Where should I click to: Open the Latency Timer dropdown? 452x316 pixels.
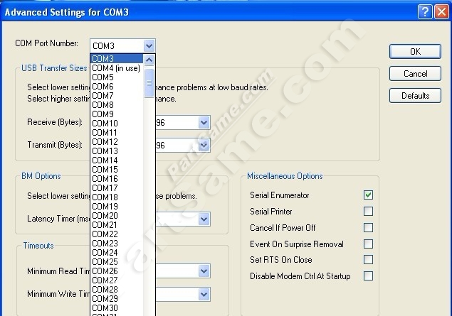click(204, 219)
